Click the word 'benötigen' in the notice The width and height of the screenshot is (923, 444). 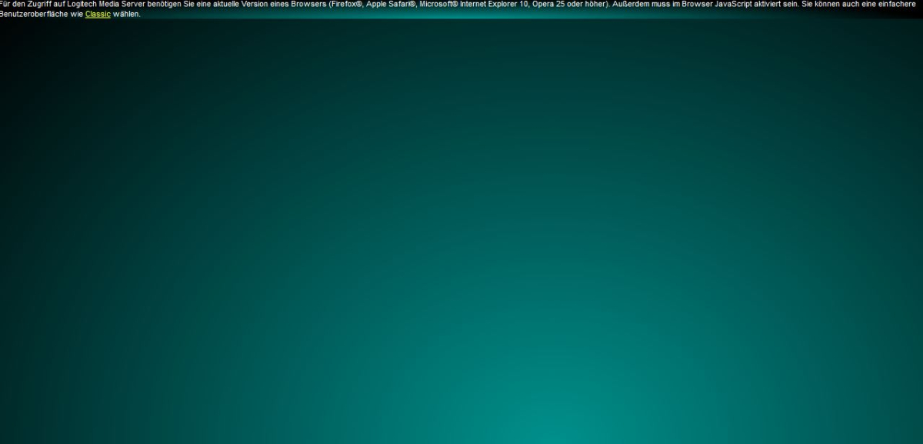[x=164, y=4]
